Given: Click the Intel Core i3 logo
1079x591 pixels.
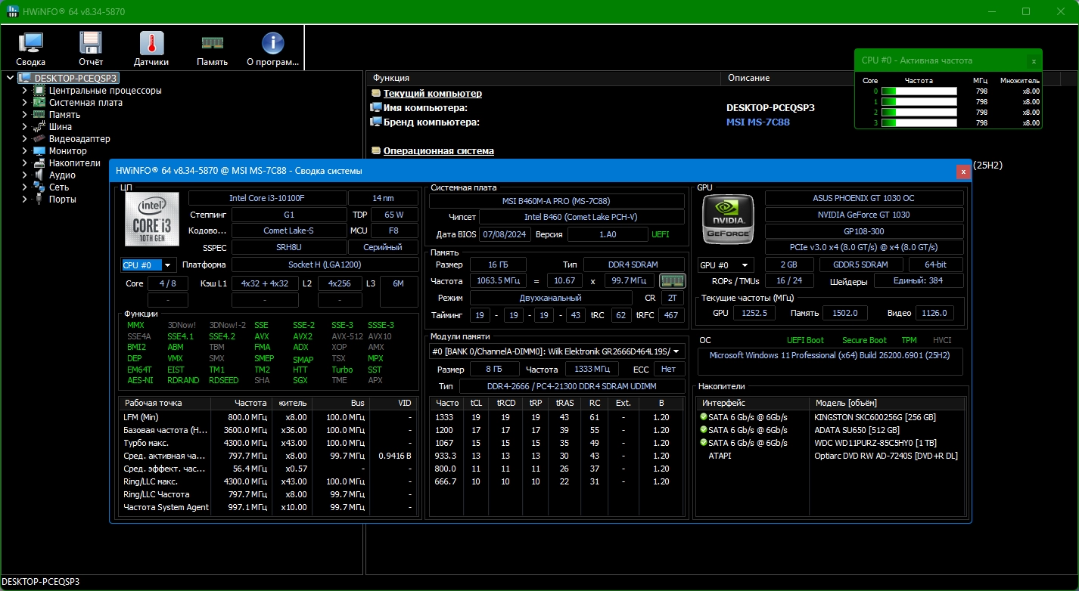Looking at the screenshot, I should [151, 219].
